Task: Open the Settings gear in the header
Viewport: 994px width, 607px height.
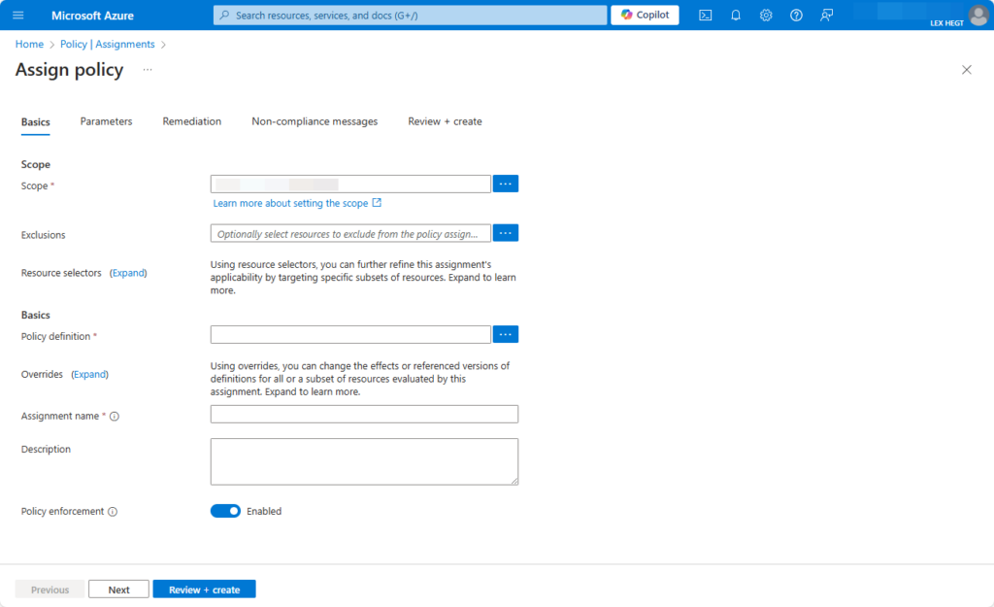Action: coord(765,15)
